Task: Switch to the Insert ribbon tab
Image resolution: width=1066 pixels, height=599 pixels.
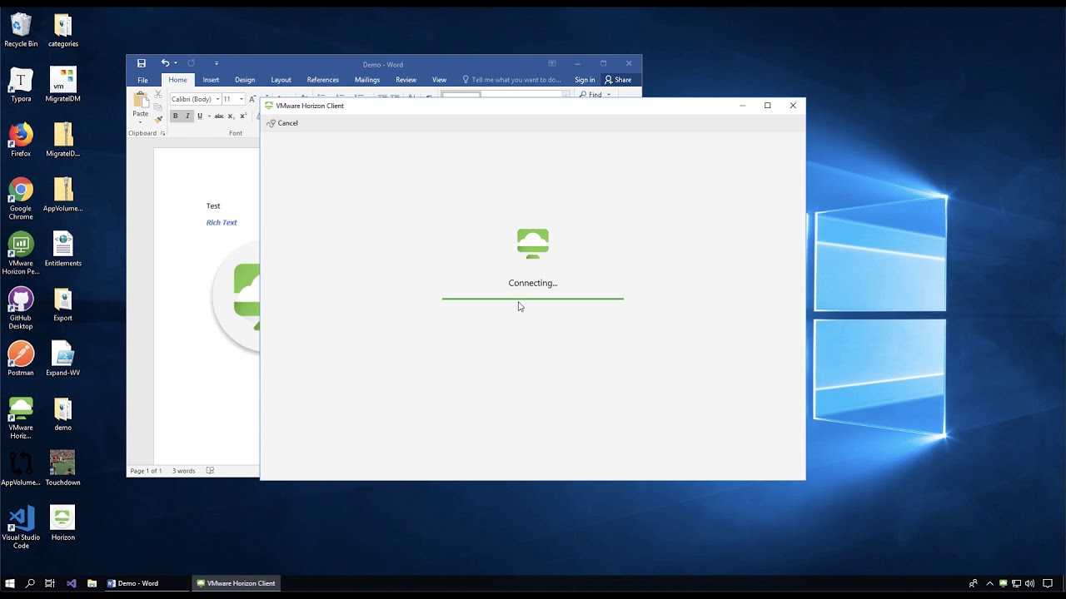Action: pyautogui.click(x=211, y=80)
